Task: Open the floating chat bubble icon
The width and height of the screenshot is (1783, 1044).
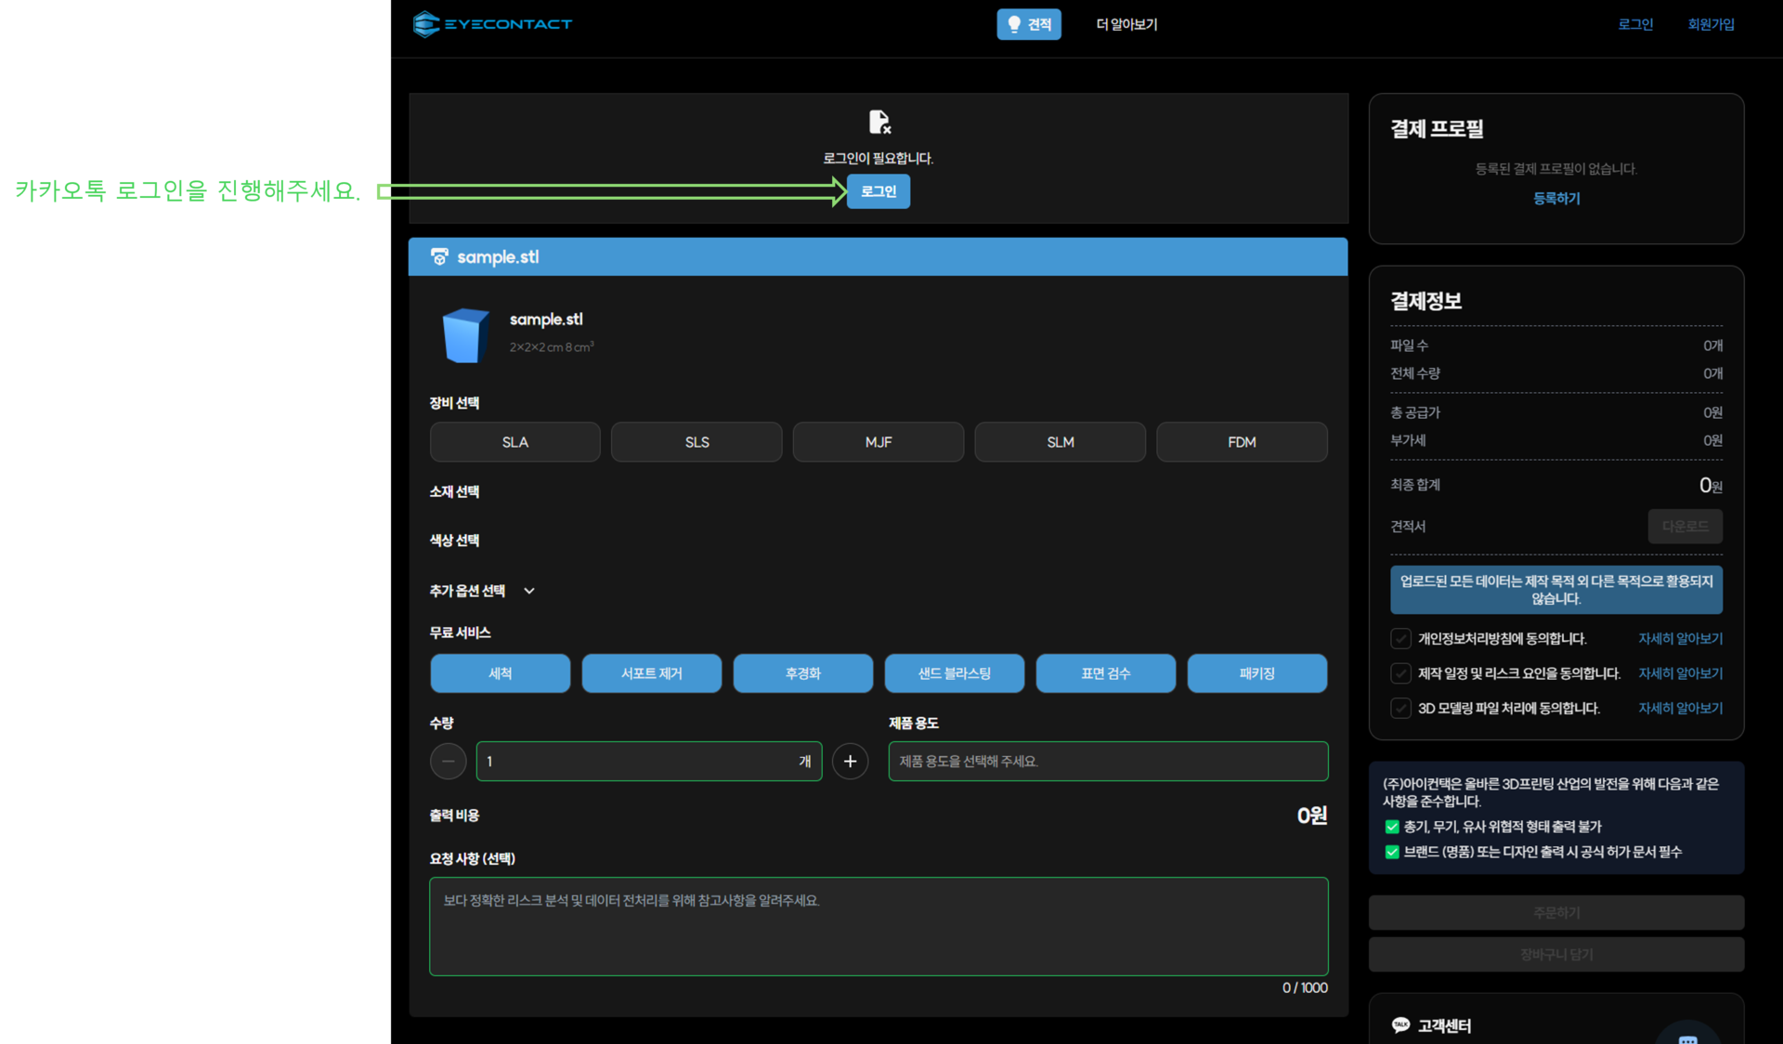Action: [x=1688, y=1036]
